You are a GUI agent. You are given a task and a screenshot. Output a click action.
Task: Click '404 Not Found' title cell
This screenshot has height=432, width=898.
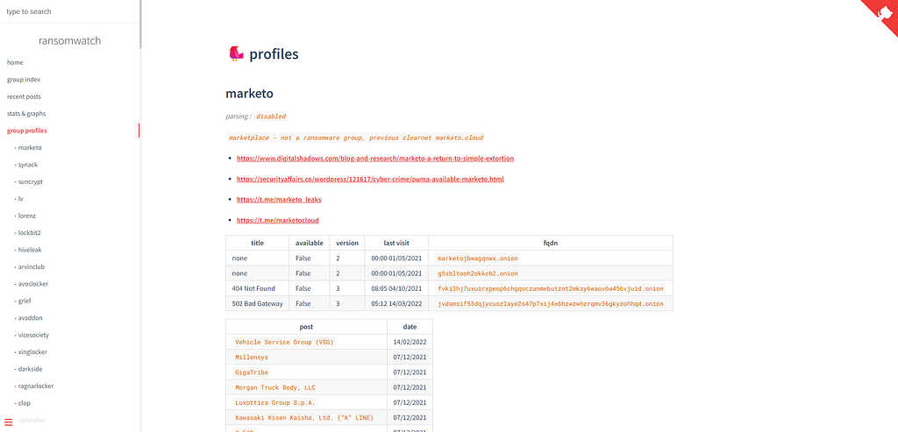[257, 288]
